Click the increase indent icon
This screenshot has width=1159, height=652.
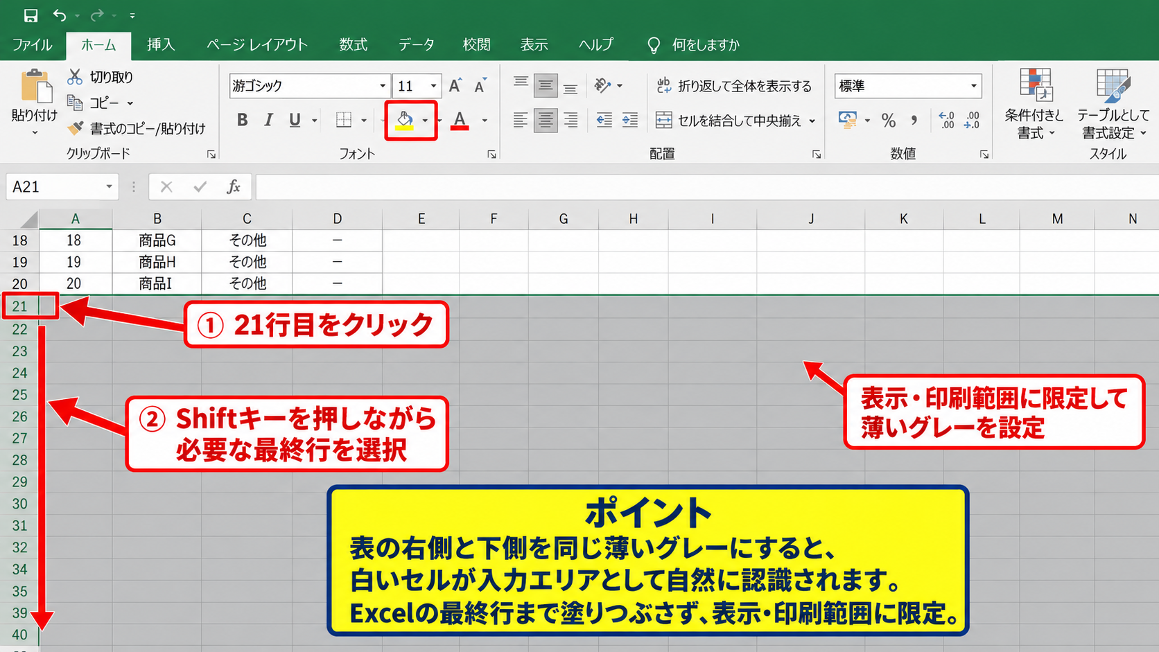[630, 120]
